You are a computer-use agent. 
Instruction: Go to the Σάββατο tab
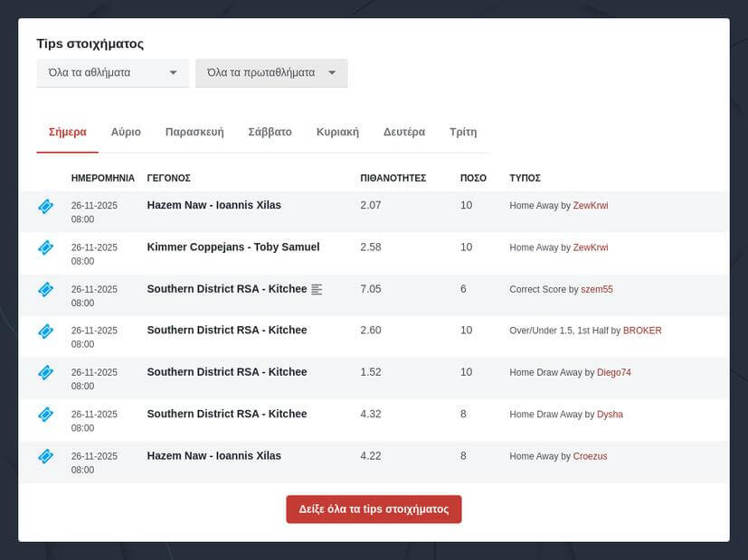click(270, 132)
